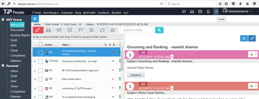Click the thumbs-up toolbar icon
The image size is (259, 99).
[102, 30]
